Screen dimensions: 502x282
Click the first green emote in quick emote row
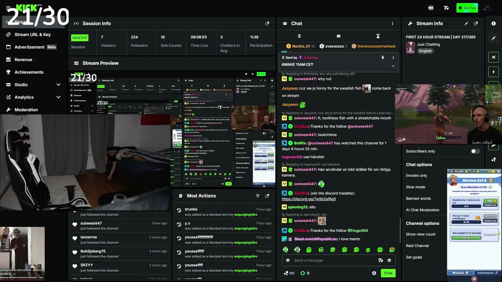pyautogui.click(x=286, y=249)
